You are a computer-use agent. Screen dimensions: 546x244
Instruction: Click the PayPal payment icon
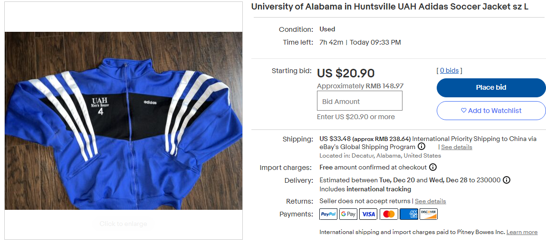point(328,214)
